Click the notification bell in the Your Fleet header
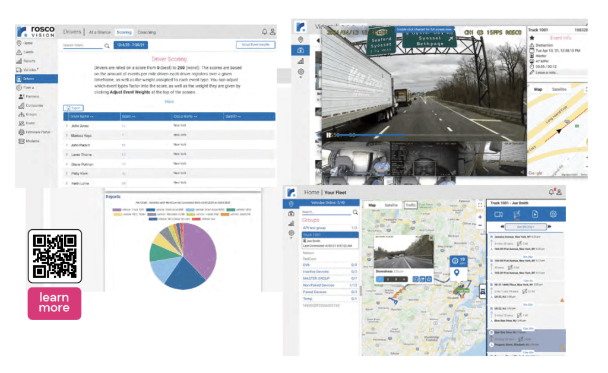 (552, 192)
